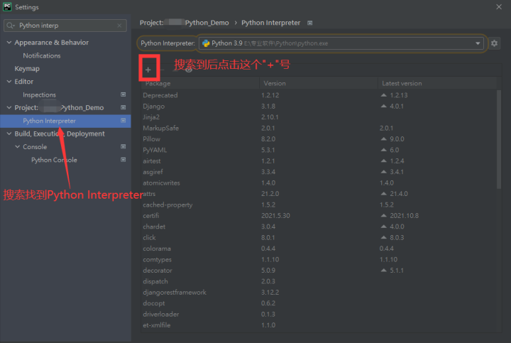
Task: Clear the settings search field text
Action: [120, 26]
